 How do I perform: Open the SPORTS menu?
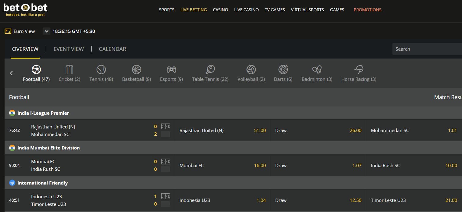click(167, 10)
